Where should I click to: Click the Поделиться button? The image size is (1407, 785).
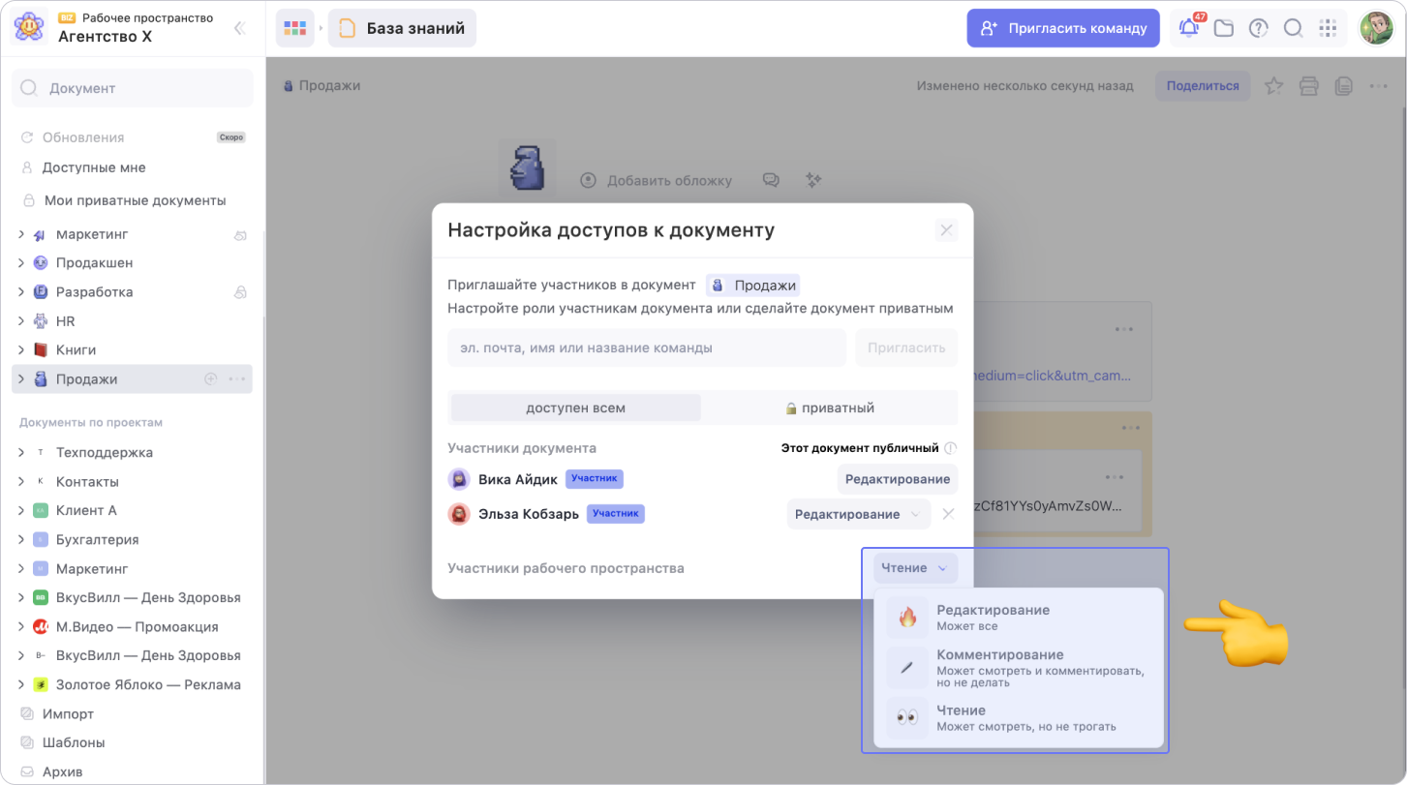(x=1203, y=86)
